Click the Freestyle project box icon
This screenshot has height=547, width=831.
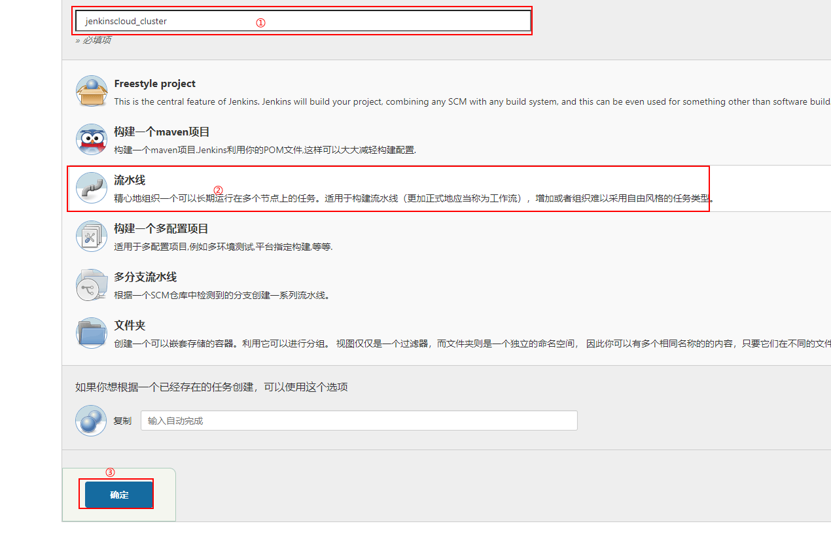coord(91,91)
